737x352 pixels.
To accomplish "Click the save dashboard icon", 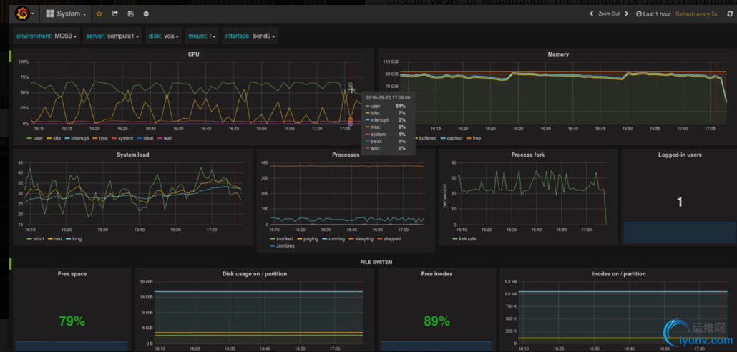I will [130, 14].
